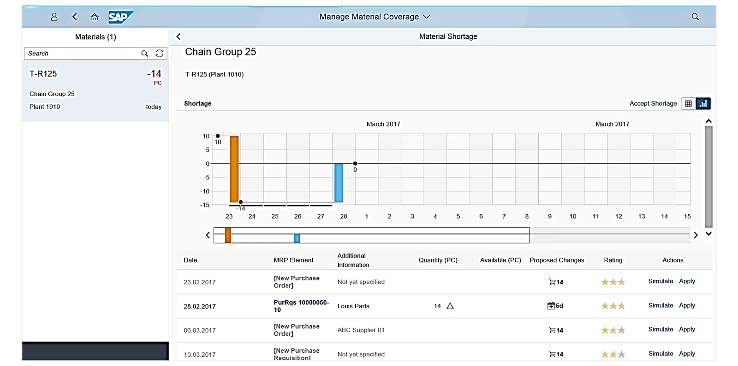
Task: Click cart icon 14 for 06.03.2017 row
Action: point(556,330)
